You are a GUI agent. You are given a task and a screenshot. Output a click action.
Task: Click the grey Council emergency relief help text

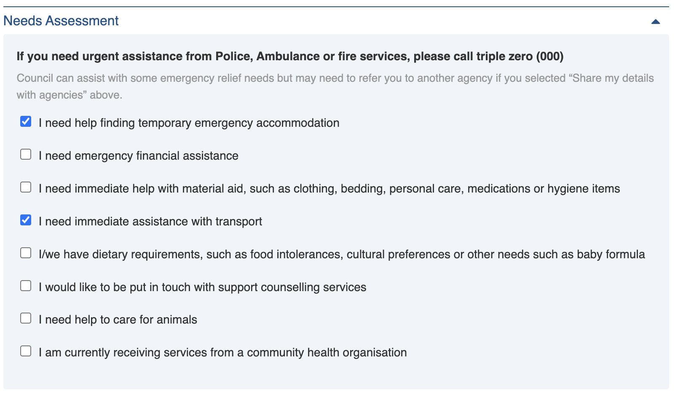335,86
